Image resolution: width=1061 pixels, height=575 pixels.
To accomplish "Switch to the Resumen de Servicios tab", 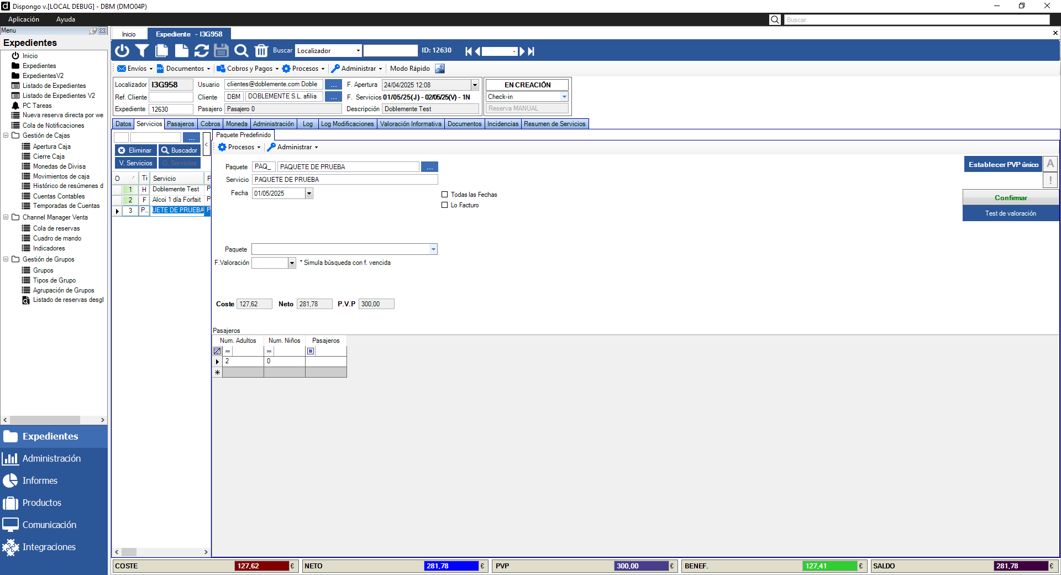I will pos(555,124).
